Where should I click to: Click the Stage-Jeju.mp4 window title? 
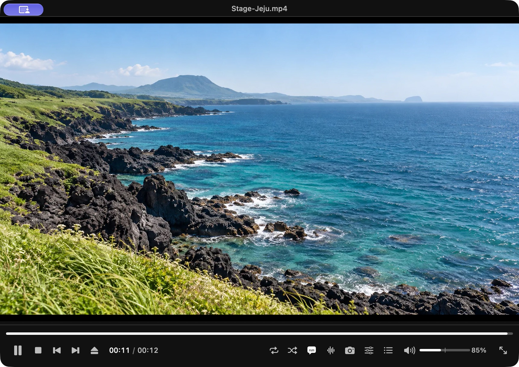(259, 9)
